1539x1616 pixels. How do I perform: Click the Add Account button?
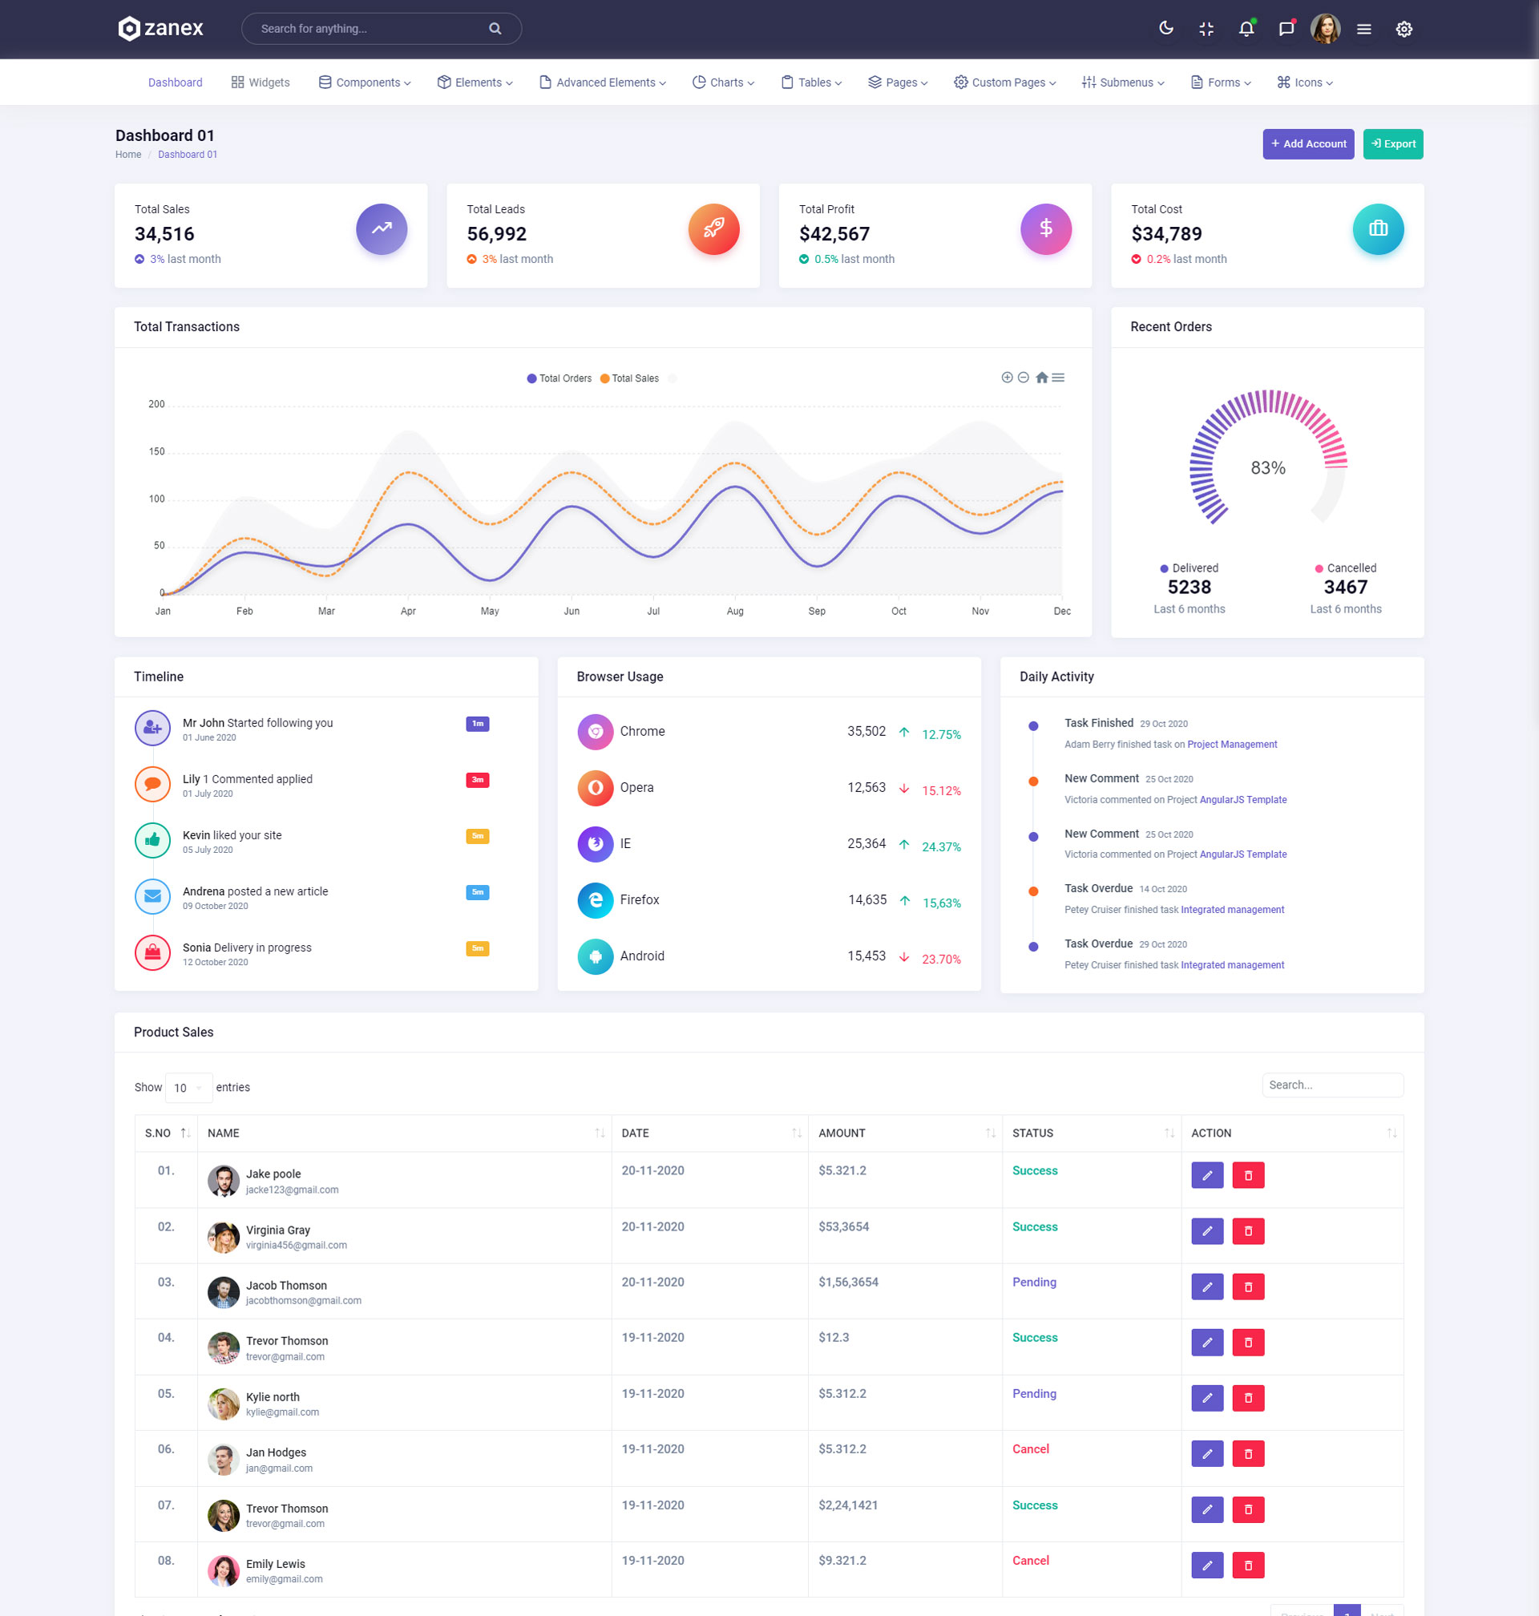[x=1307, y=143]
